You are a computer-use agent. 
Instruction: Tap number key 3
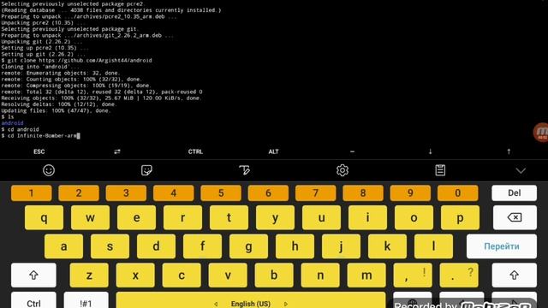(x=126, y=193)
